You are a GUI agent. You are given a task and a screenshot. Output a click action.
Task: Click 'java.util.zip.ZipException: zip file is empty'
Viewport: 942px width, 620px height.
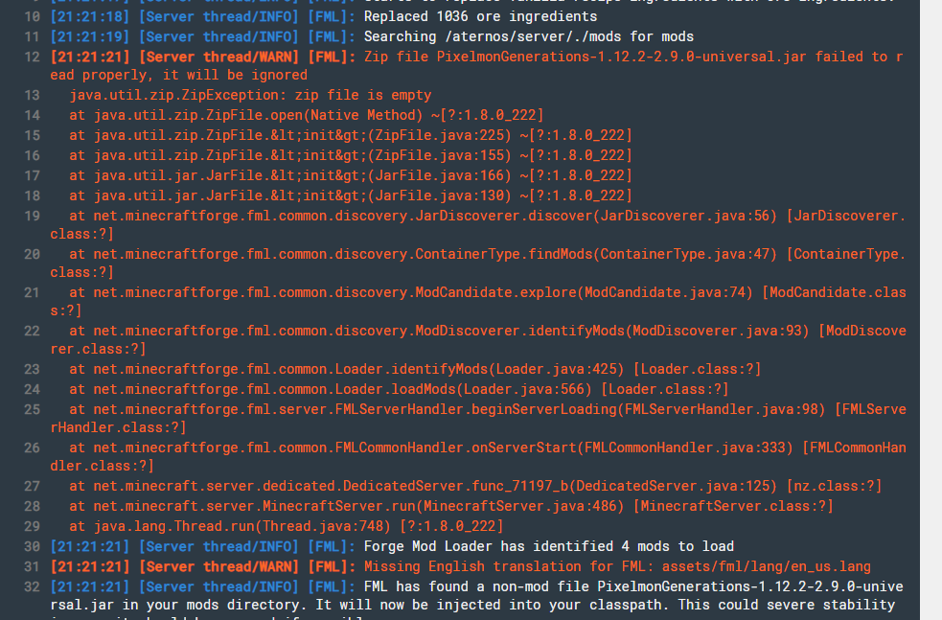click(x=250, y=96)
